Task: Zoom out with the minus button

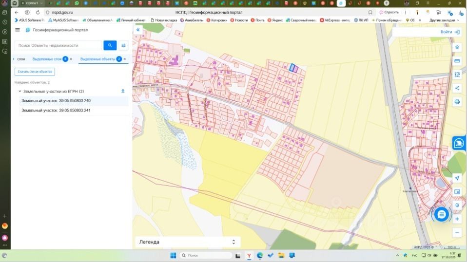Action: click(x=457, y=233)
